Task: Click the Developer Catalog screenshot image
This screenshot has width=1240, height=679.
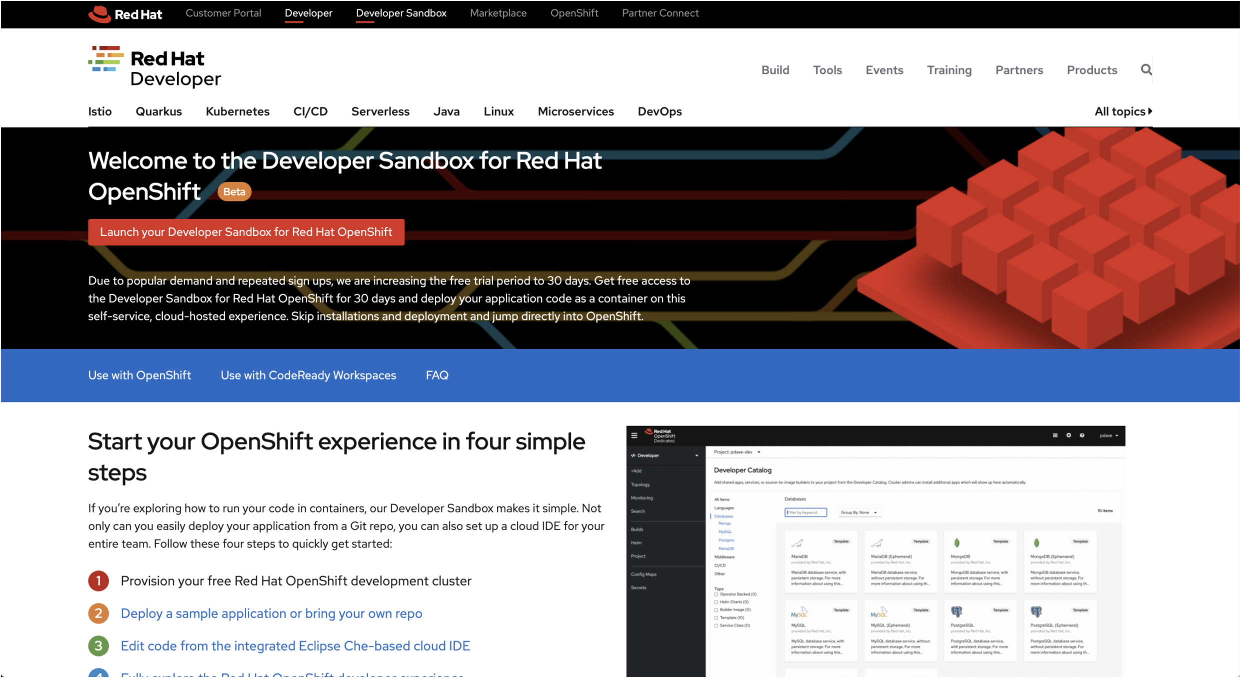Action: point(875,551)
